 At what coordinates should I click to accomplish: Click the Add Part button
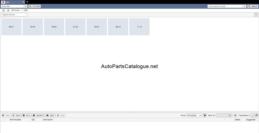[x=38, y=115]
